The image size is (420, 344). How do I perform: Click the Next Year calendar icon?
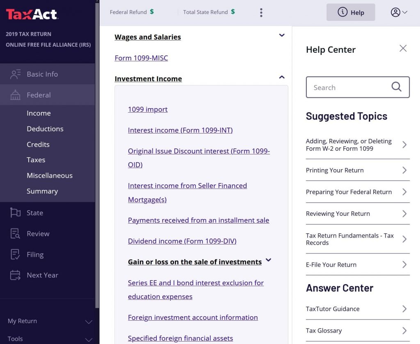click(x=15, y=275)
